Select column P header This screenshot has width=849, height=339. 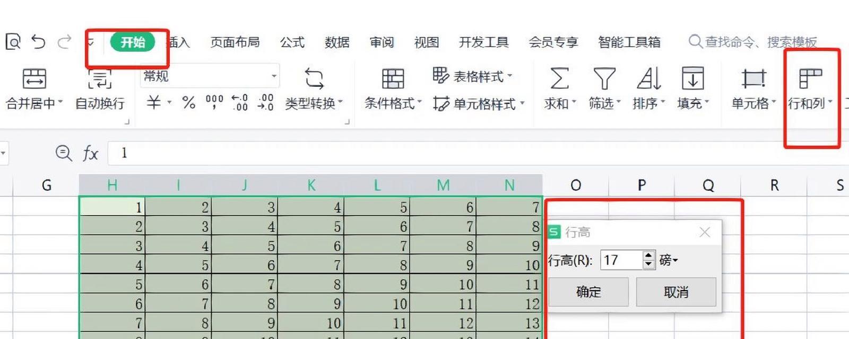pyautogui.click(x=642, y=185)
